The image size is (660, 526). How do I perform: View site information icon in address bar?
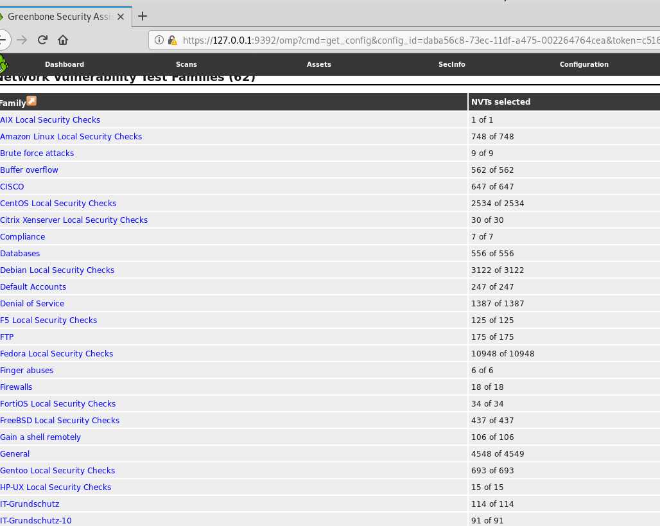click(x=159, y=40)
